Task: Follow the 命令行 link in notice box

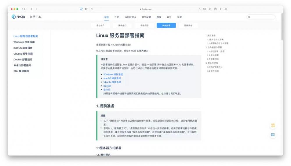Action: [x=107, y=90]
